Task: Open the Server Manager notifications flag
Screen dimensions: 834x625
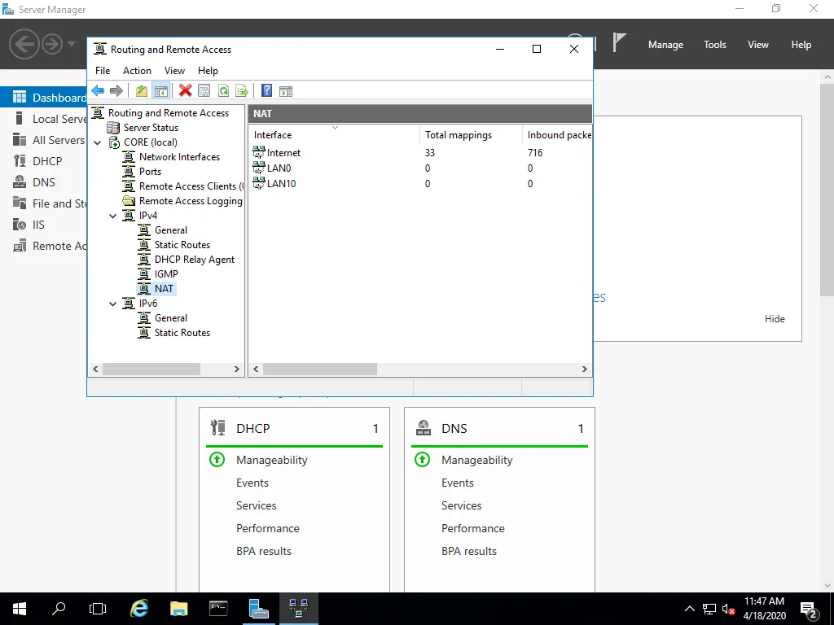Action: 619,42
